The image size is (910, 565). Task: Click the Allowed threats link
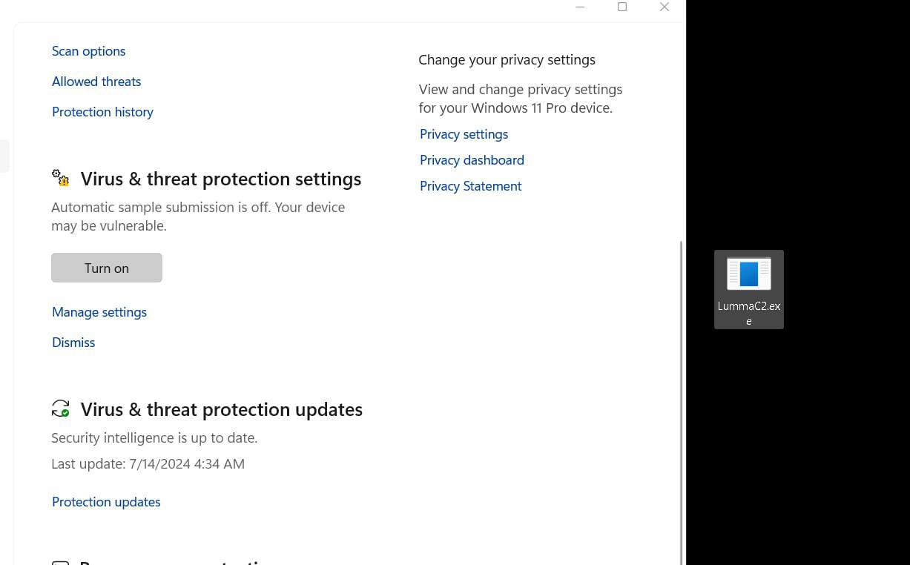pyautogui.click(x=96, y=82)
